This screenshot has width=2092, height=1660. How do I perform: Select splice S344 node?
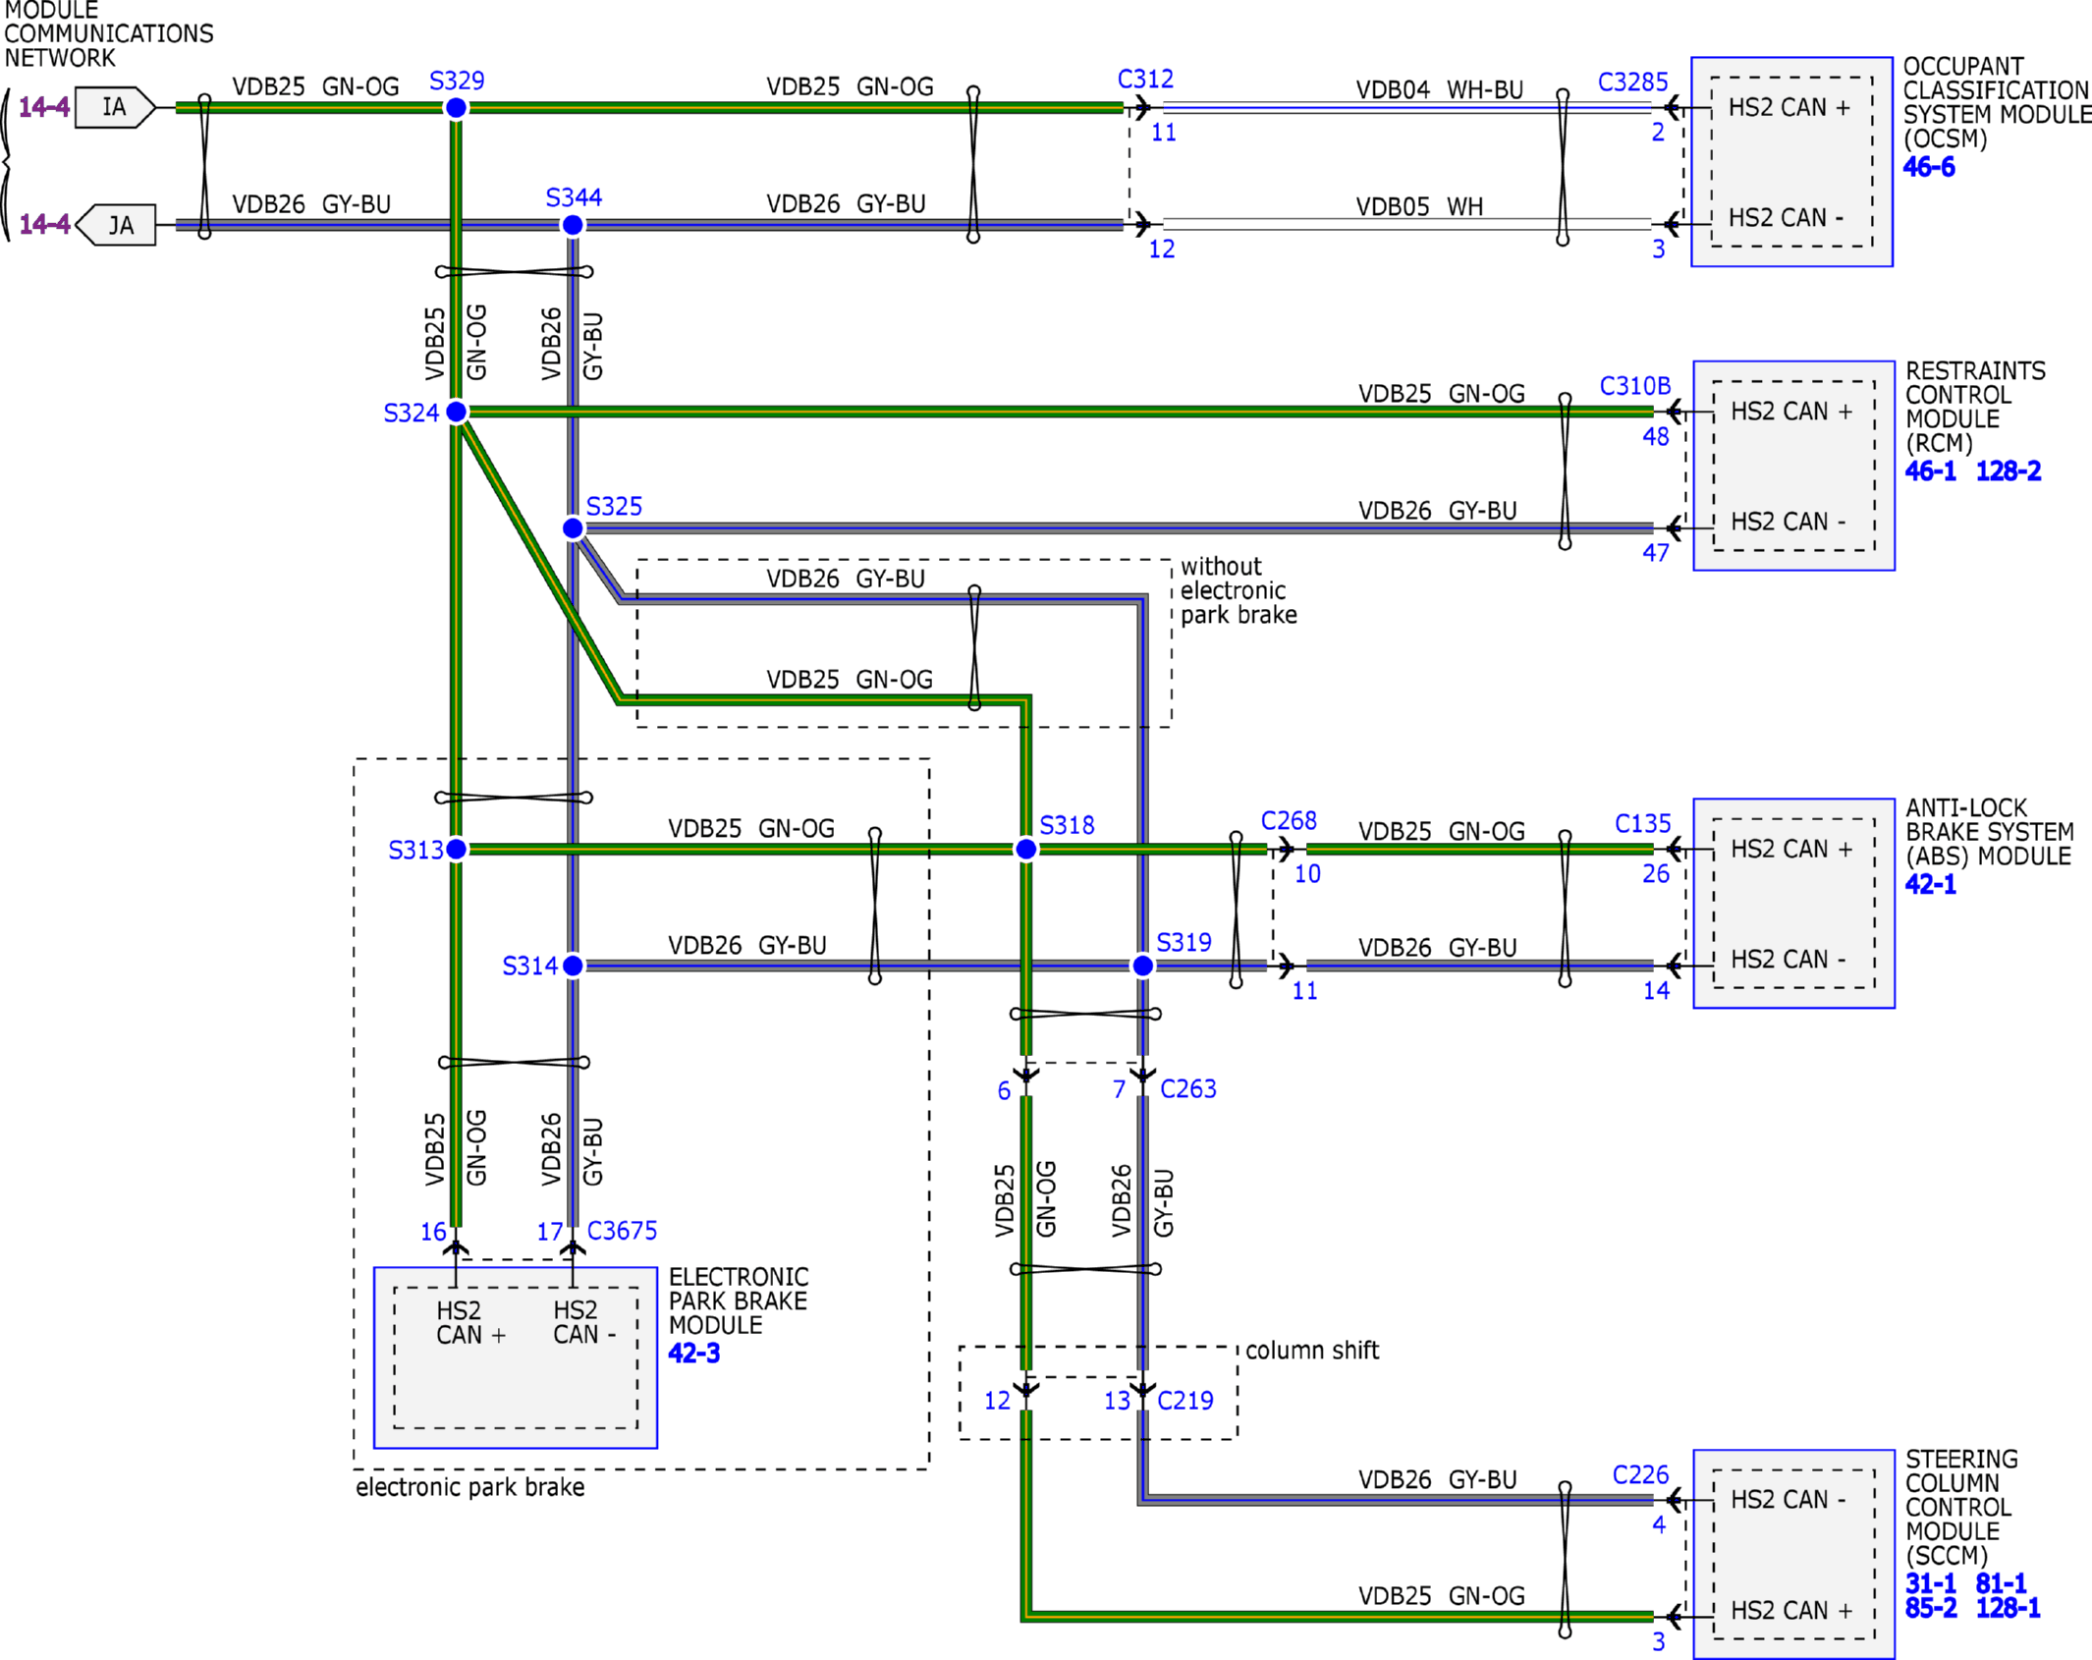coord(573,225)
